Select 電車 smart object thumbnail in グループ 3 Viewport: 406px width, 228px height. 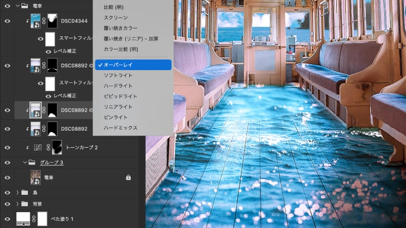(36, 178)
